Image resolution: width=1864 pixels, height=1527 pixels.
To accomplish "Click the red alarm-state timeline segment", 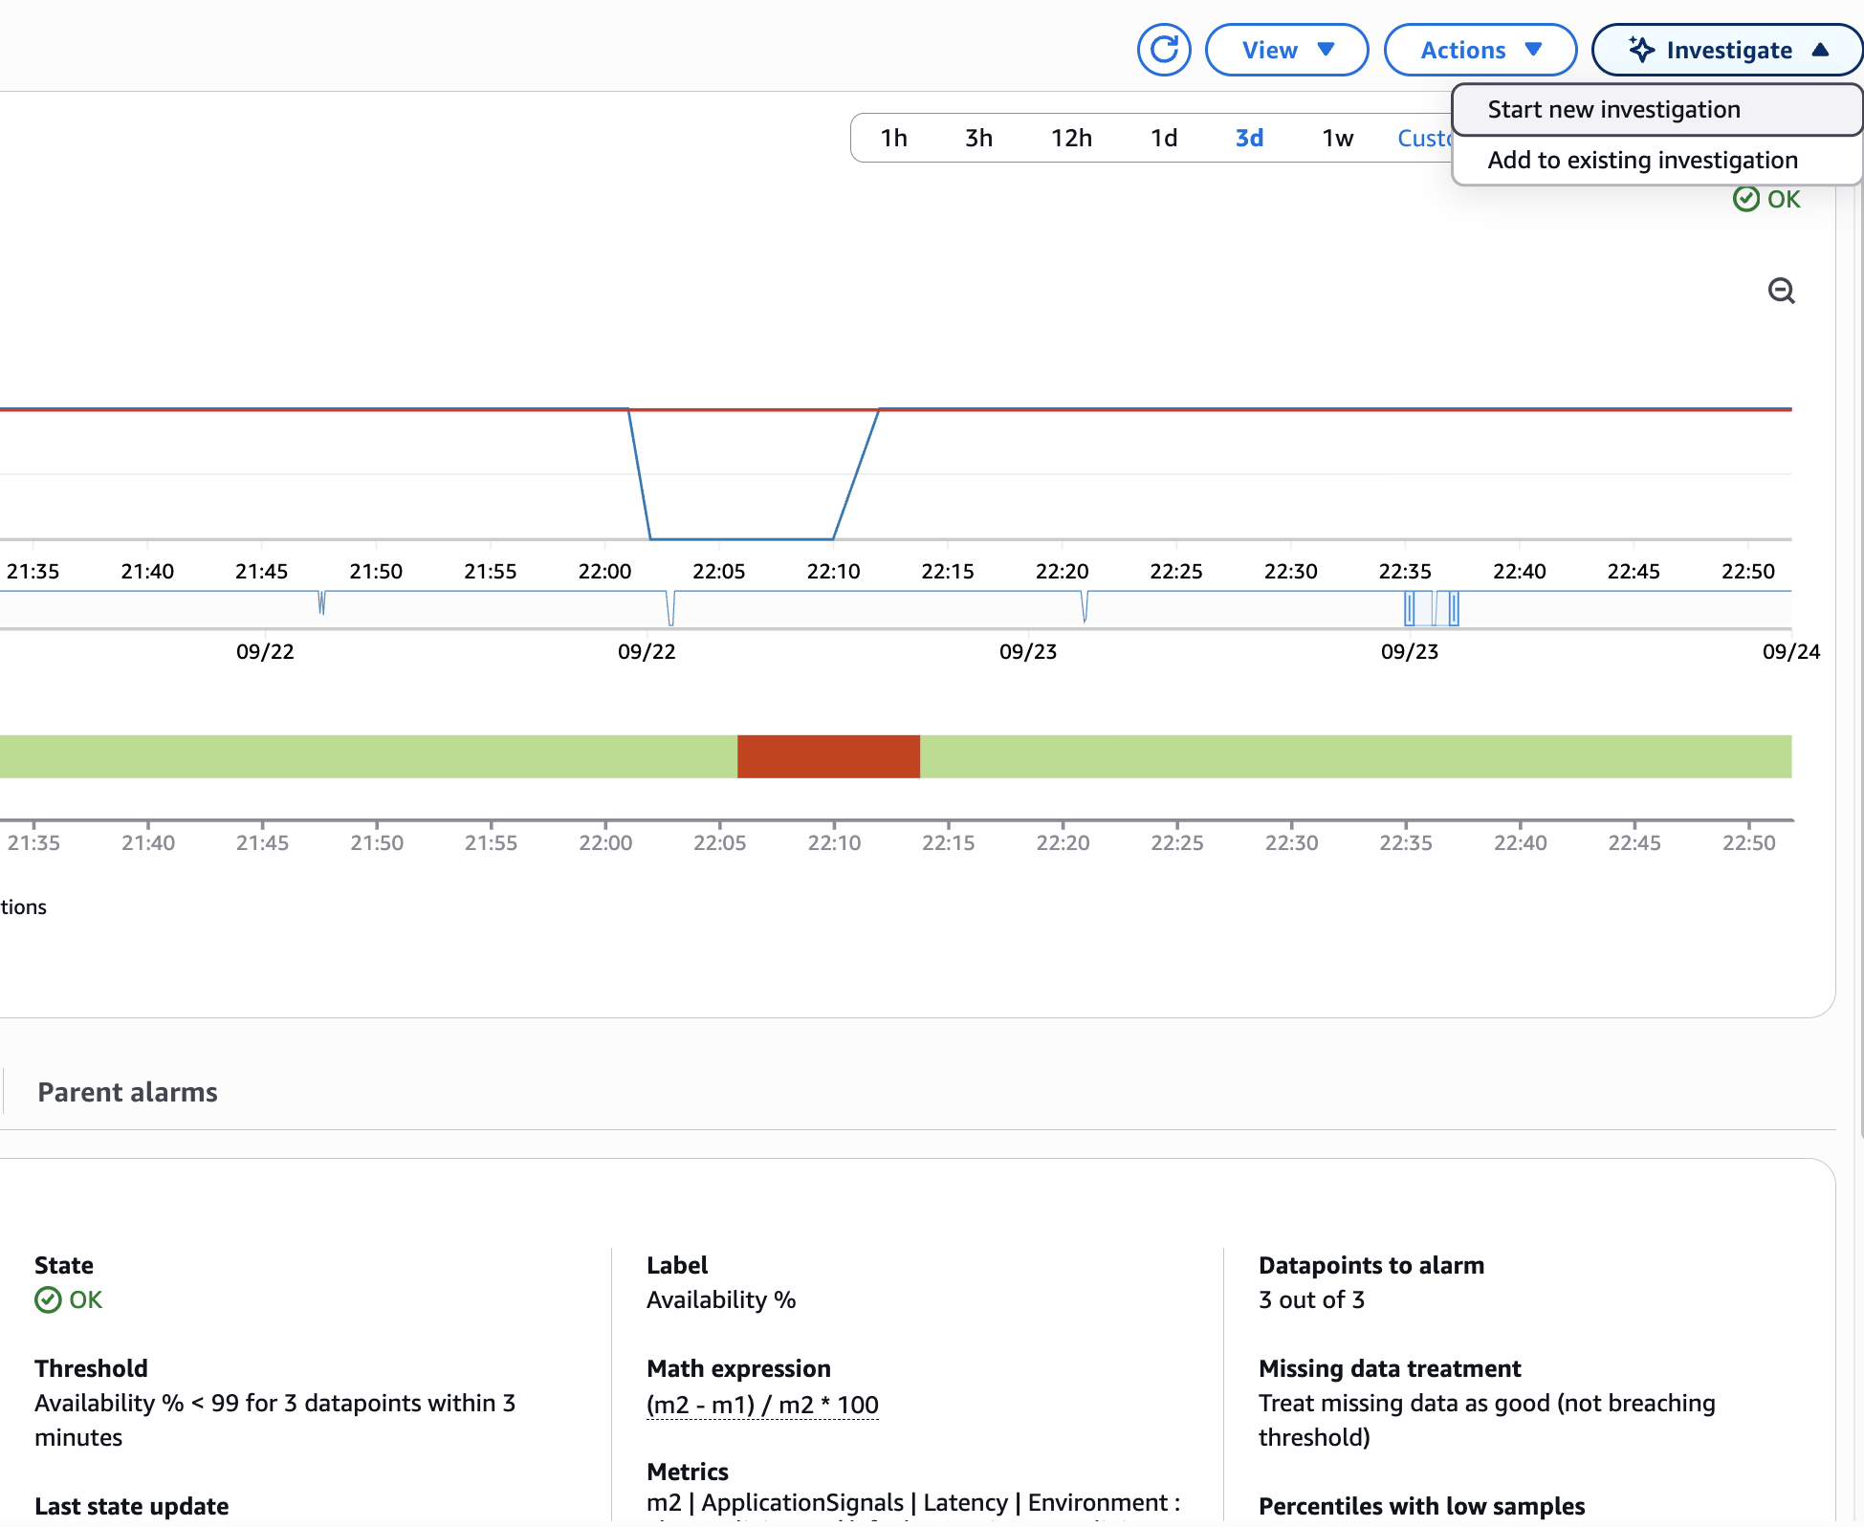I will (x=828, y=756).
